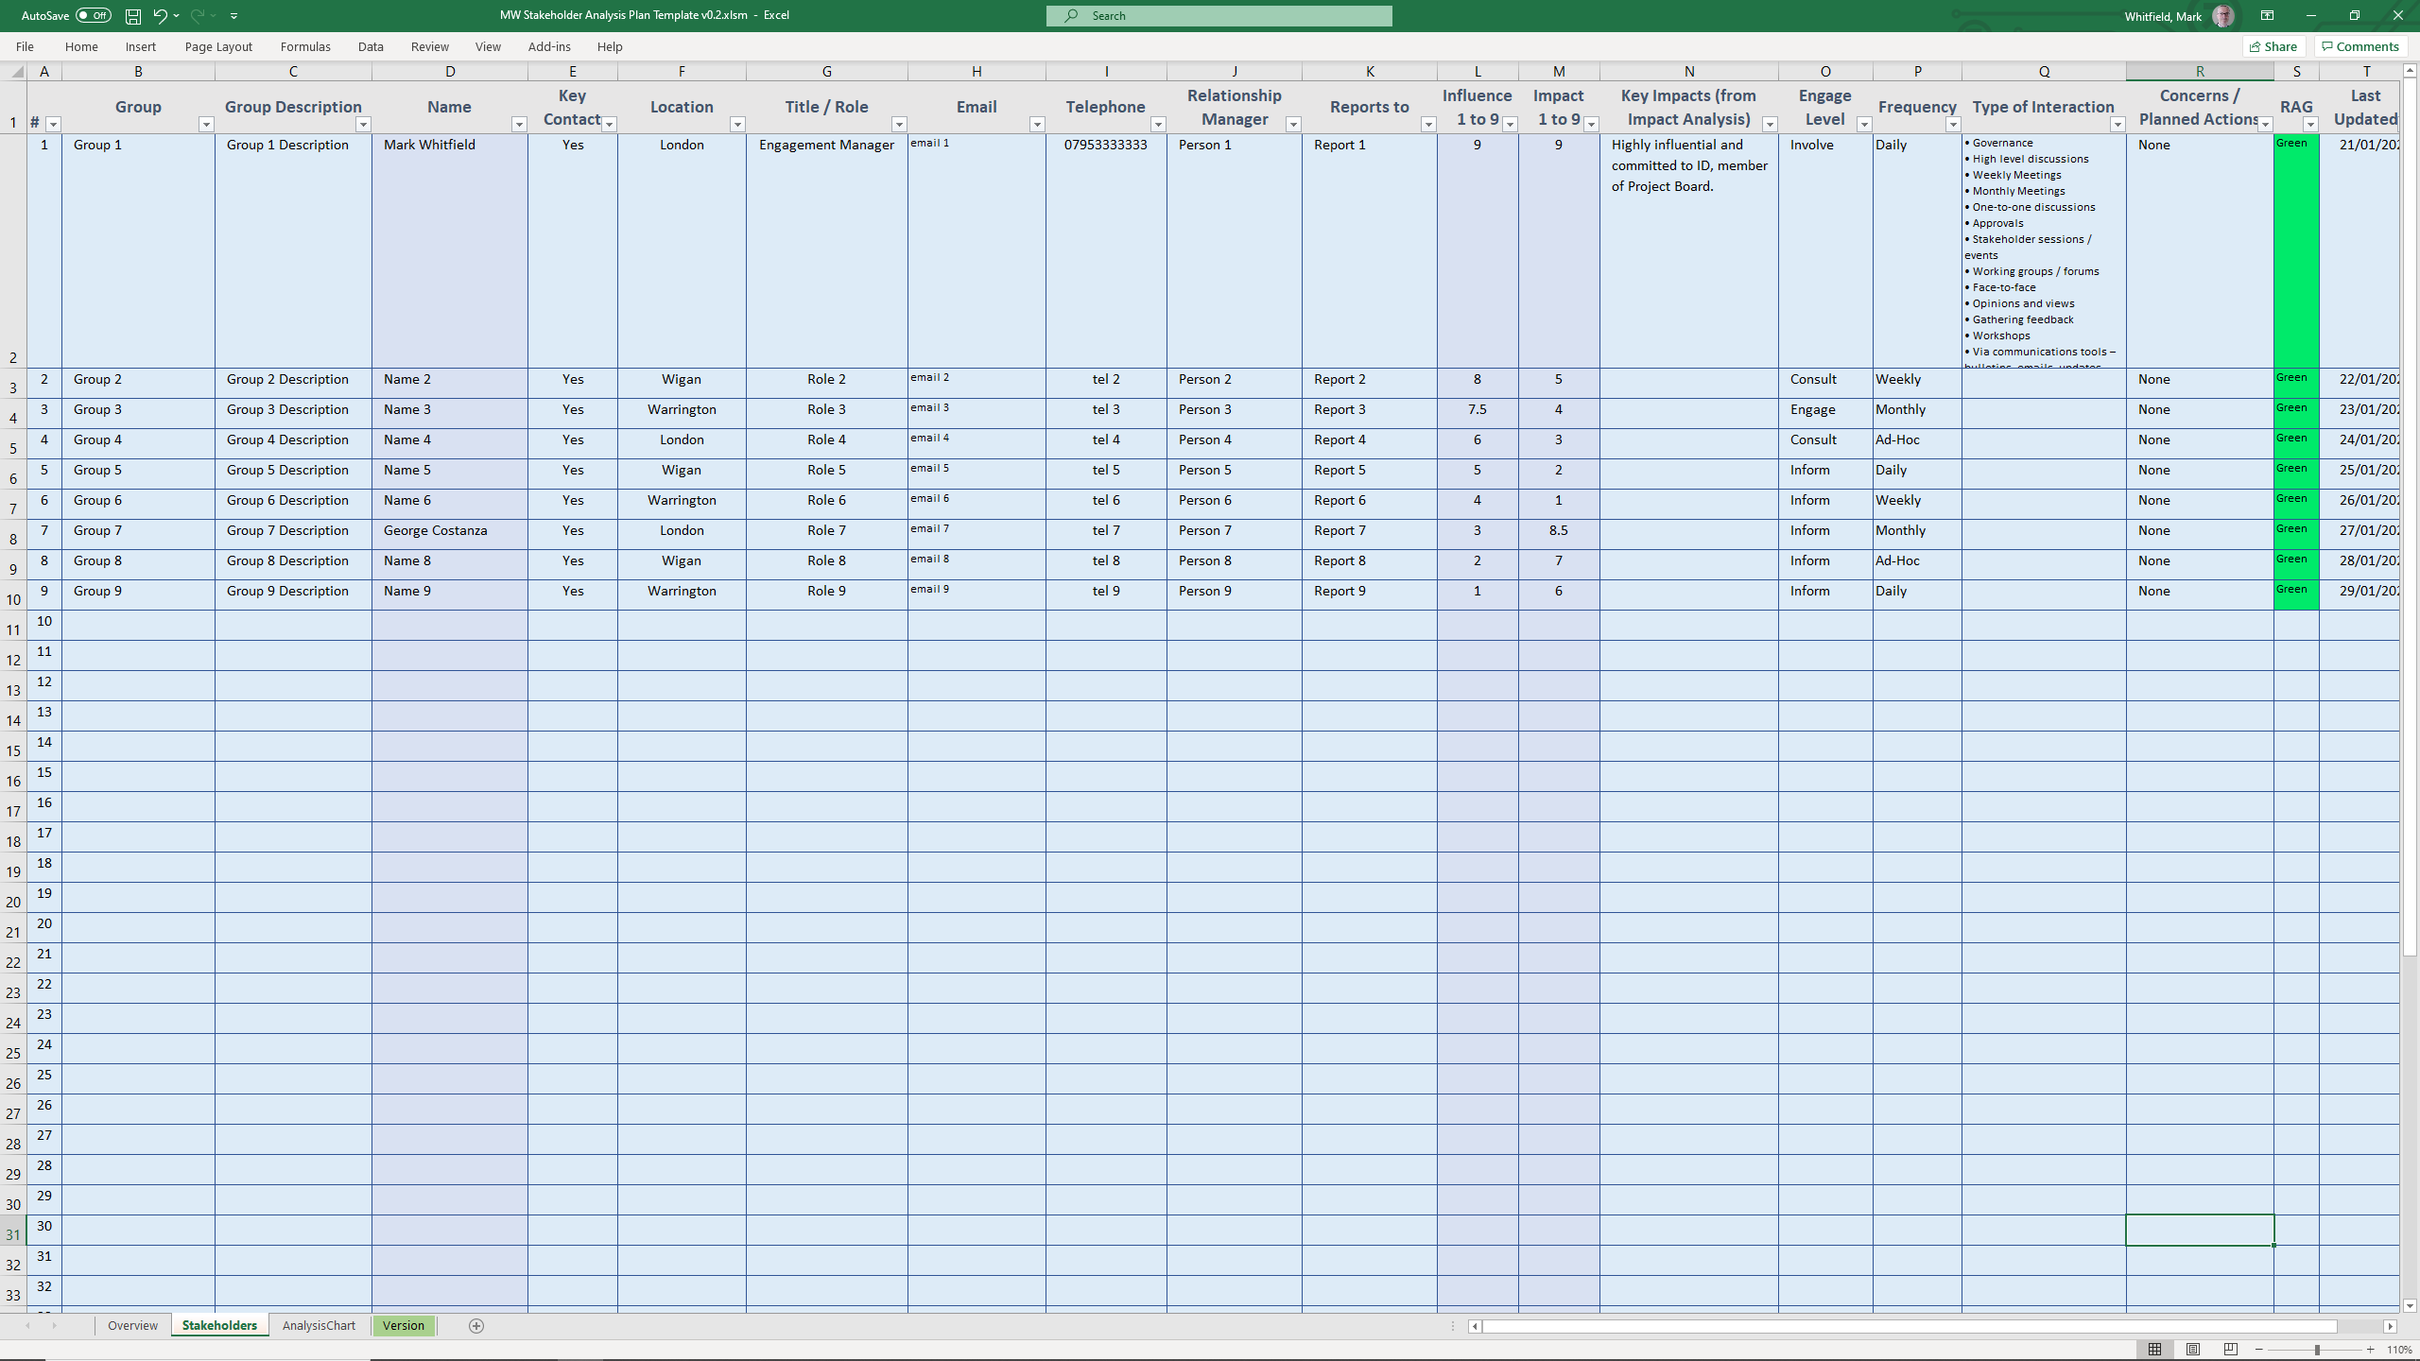Open the Customize Quick Access Toolbar arrow
Image resolution: width=2420 pixels, height=1361 pixels.
(233, 16)
